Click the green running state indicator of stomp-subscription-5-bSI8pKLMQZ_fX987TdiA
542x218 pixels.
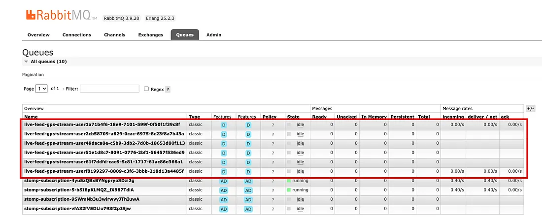click(x=289, y=190)
